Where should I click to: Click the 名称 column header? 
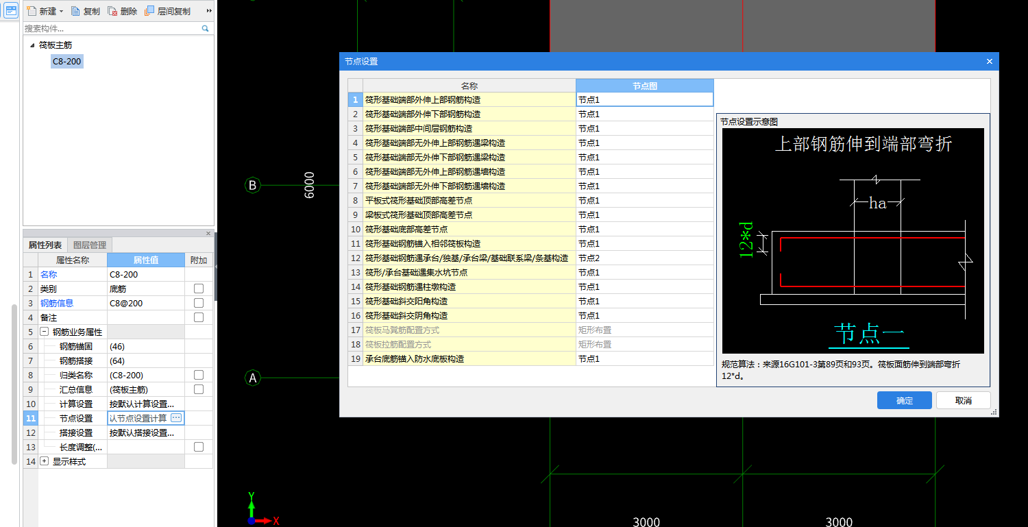(469, 86)
